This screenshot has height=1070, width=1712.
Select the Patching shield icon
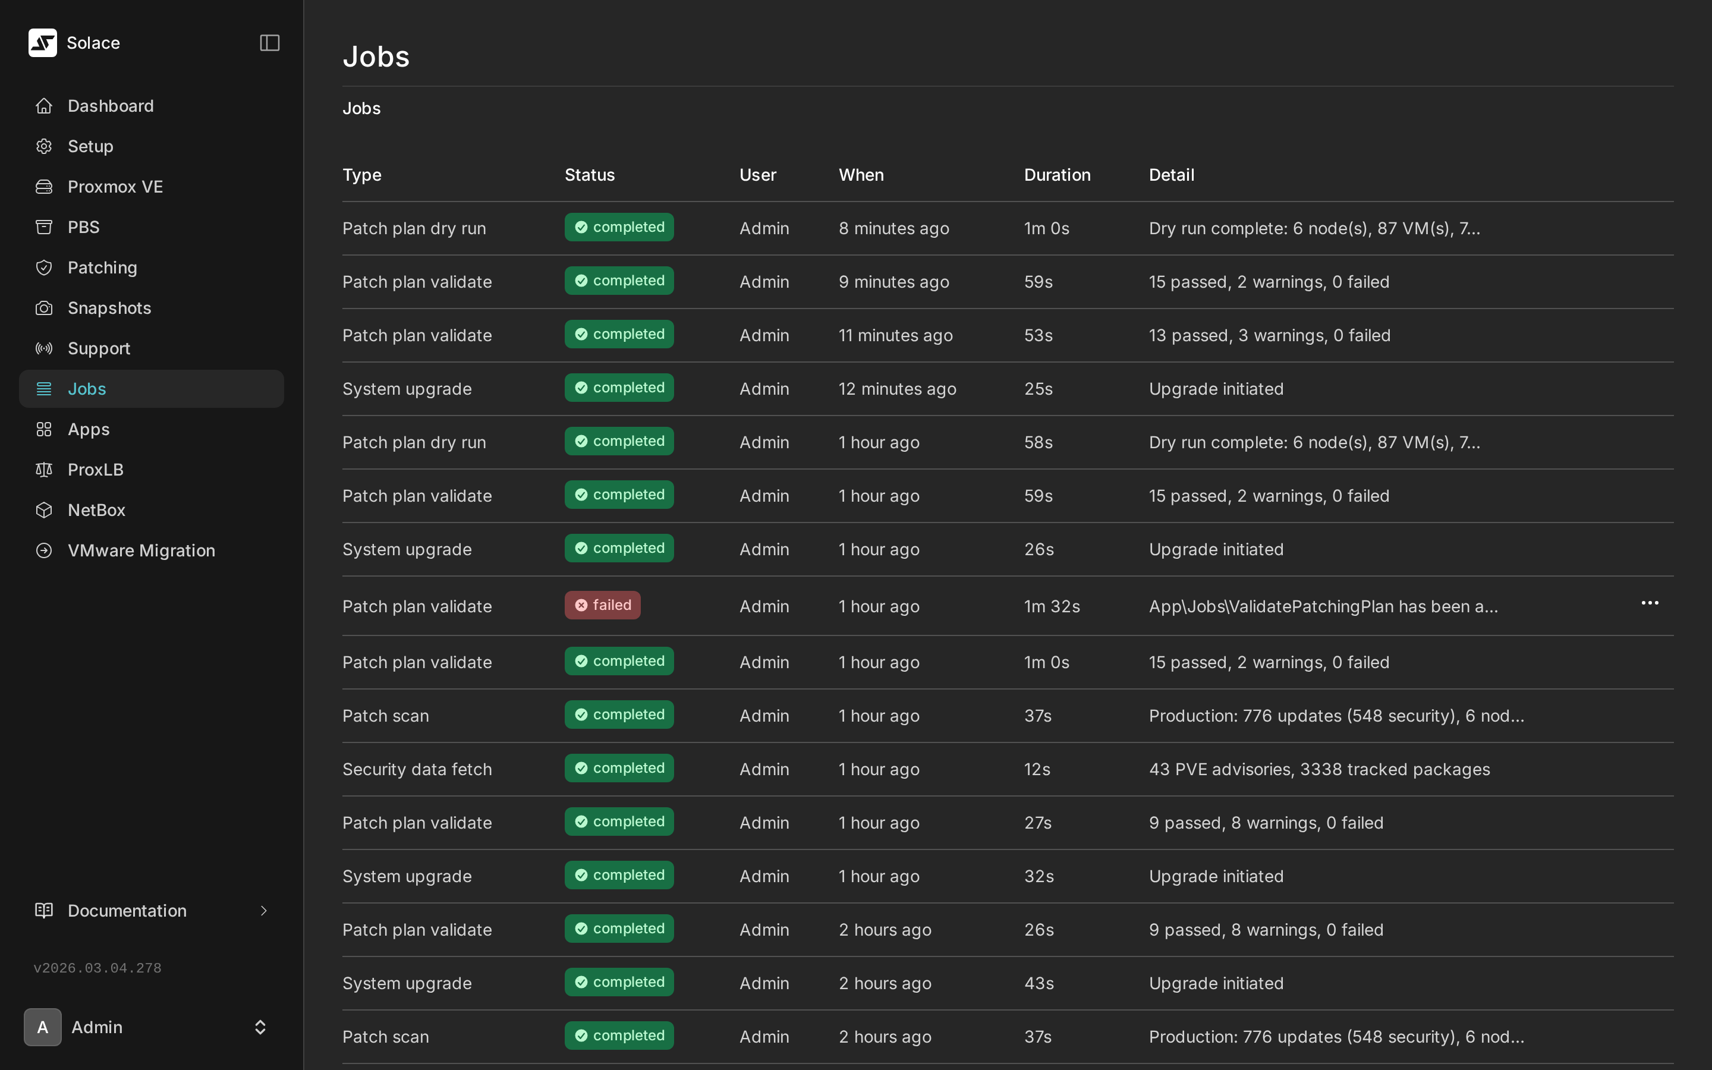44,267
